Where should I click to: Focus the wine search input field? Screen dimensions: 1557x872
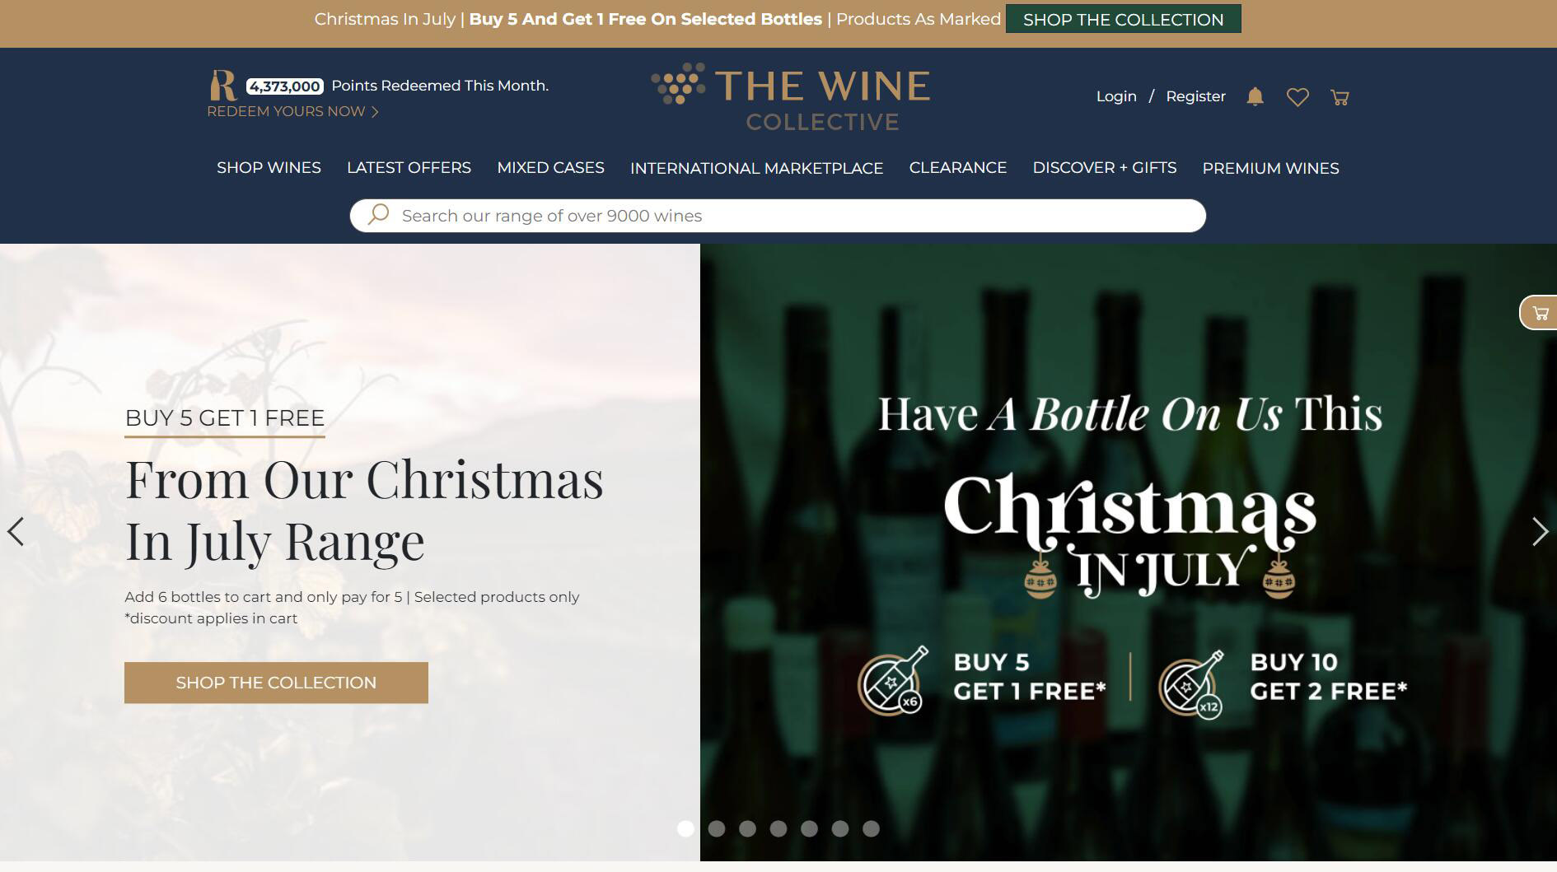pyautogui.click(x=791, y=216)
